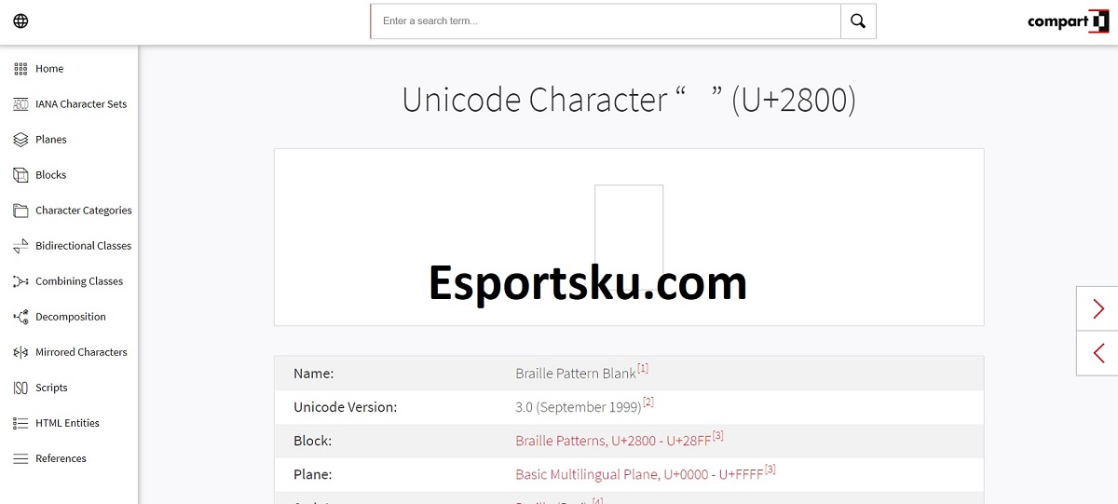Viewport: 1118px width, 504px height.
Task: Open Decomposition section
Action: (x=71, y=317)
